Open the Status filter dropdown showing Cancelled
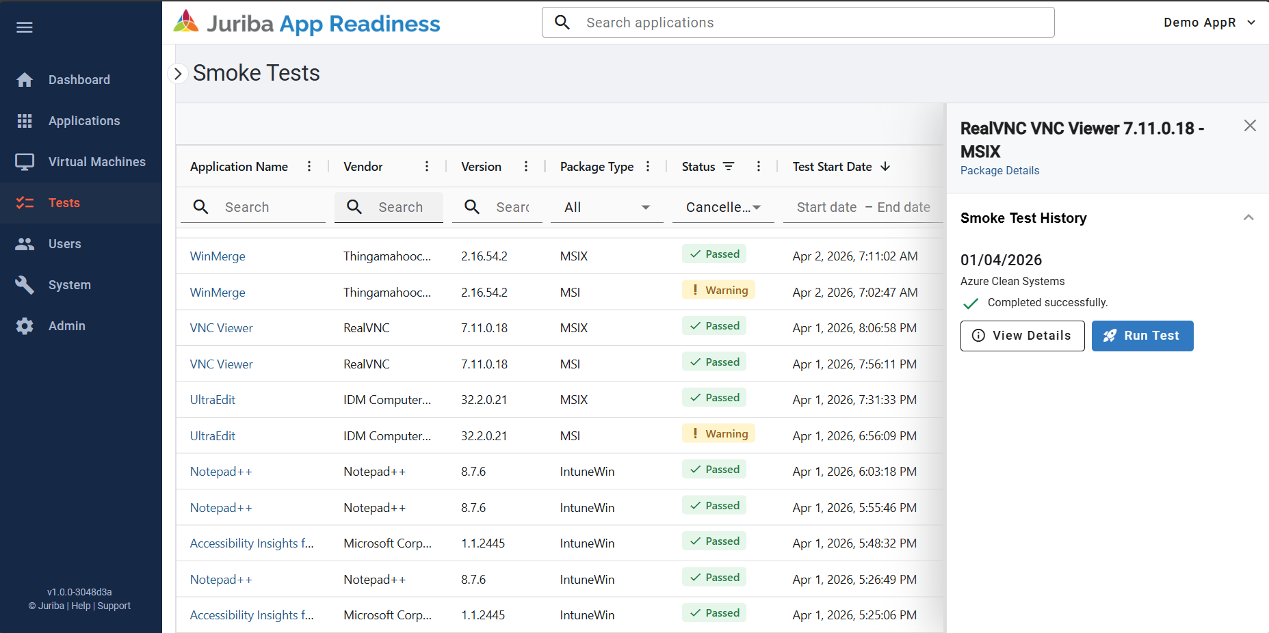 [x=723, y=207]
